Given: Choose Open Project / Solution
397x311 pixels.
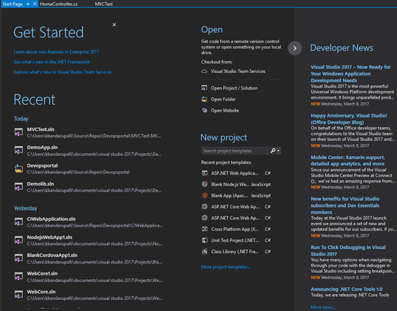Looking at the screenshot, I should pyautogui.click(x=234, y=88).
